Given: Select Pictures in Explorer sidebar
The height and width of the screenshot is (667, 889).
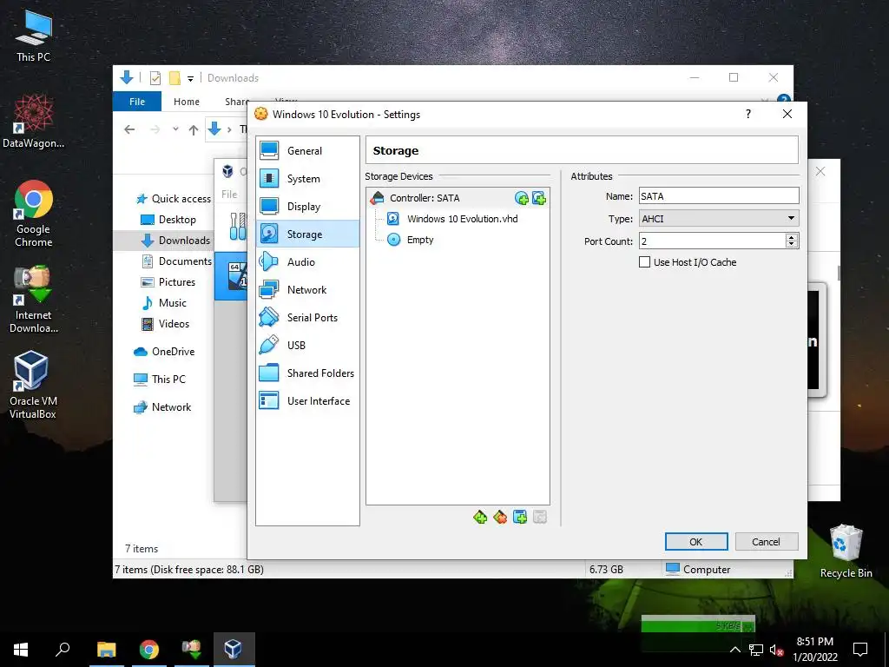Looking at the screenshot, I should tap(168, 282).
